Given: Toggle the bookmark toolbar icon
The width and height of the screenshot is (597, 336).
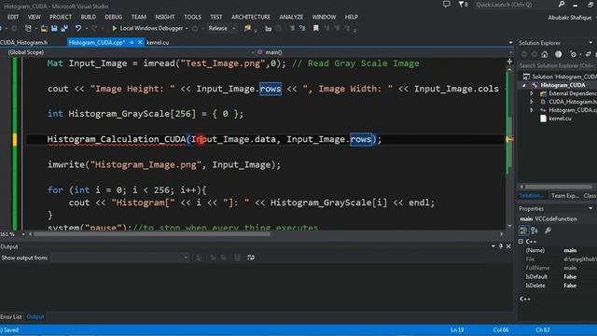Looking at the screenshot, I should pos(315,28).
